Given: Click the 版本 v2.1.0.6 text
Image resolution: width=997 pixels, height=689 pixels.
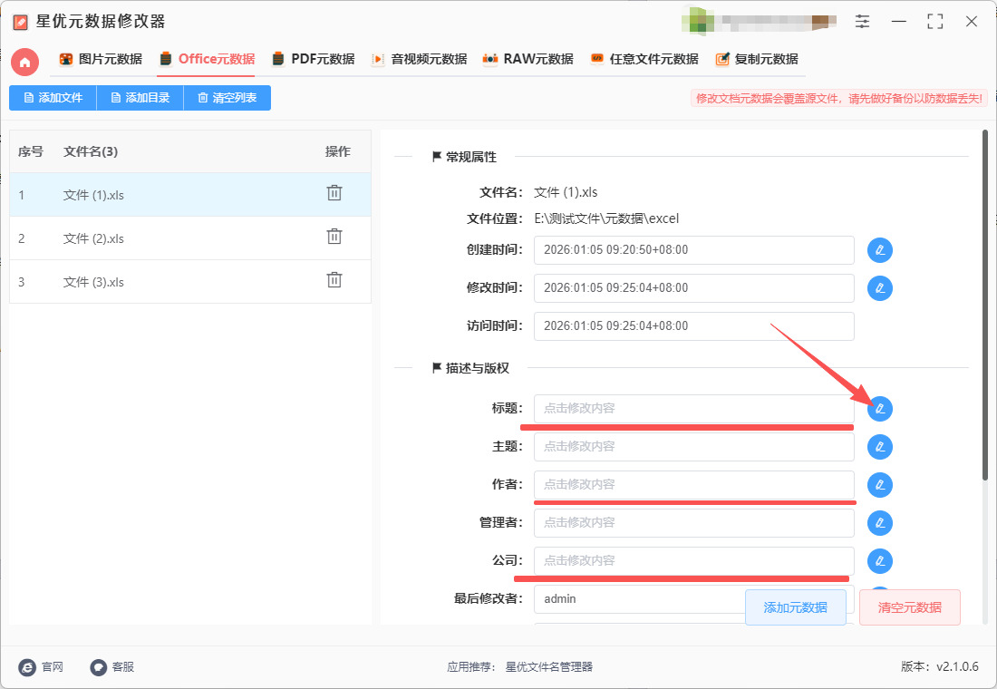Looking at the screenshot, I should [940, 666].
